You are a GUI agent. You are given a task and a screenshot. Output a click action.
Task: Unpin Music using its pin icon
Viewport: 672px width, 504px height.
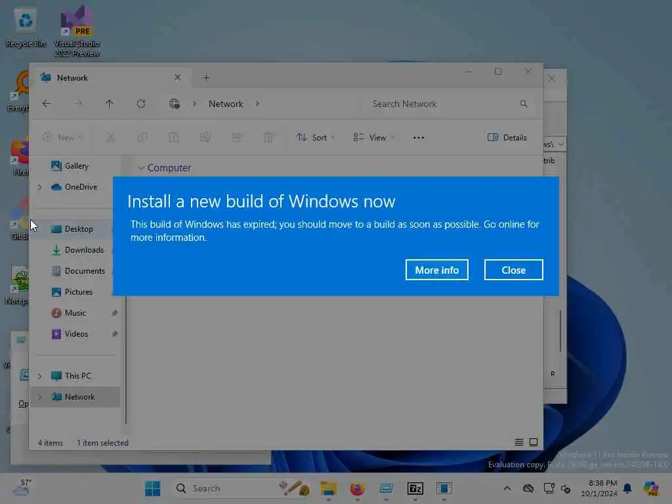pos(114,313)
